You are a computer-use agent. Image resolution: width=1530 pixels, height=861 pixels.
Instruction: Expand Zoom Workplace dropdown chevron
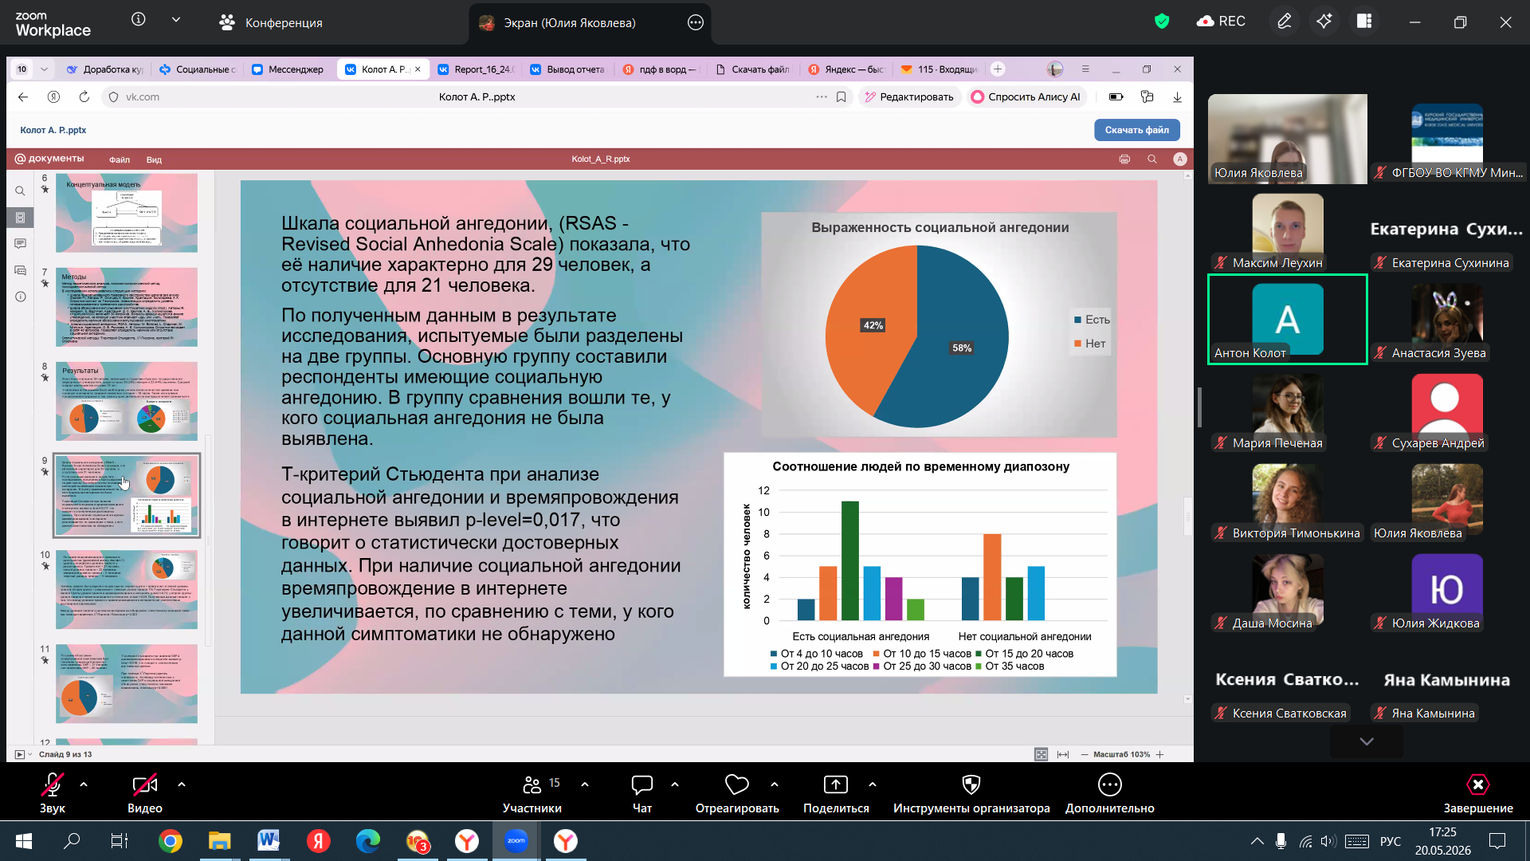[x=176, y=19]
